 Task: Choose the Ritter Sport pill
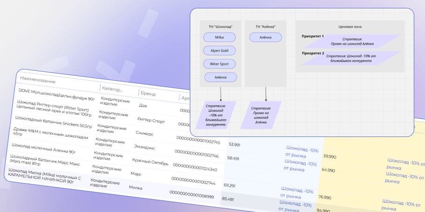219,64
